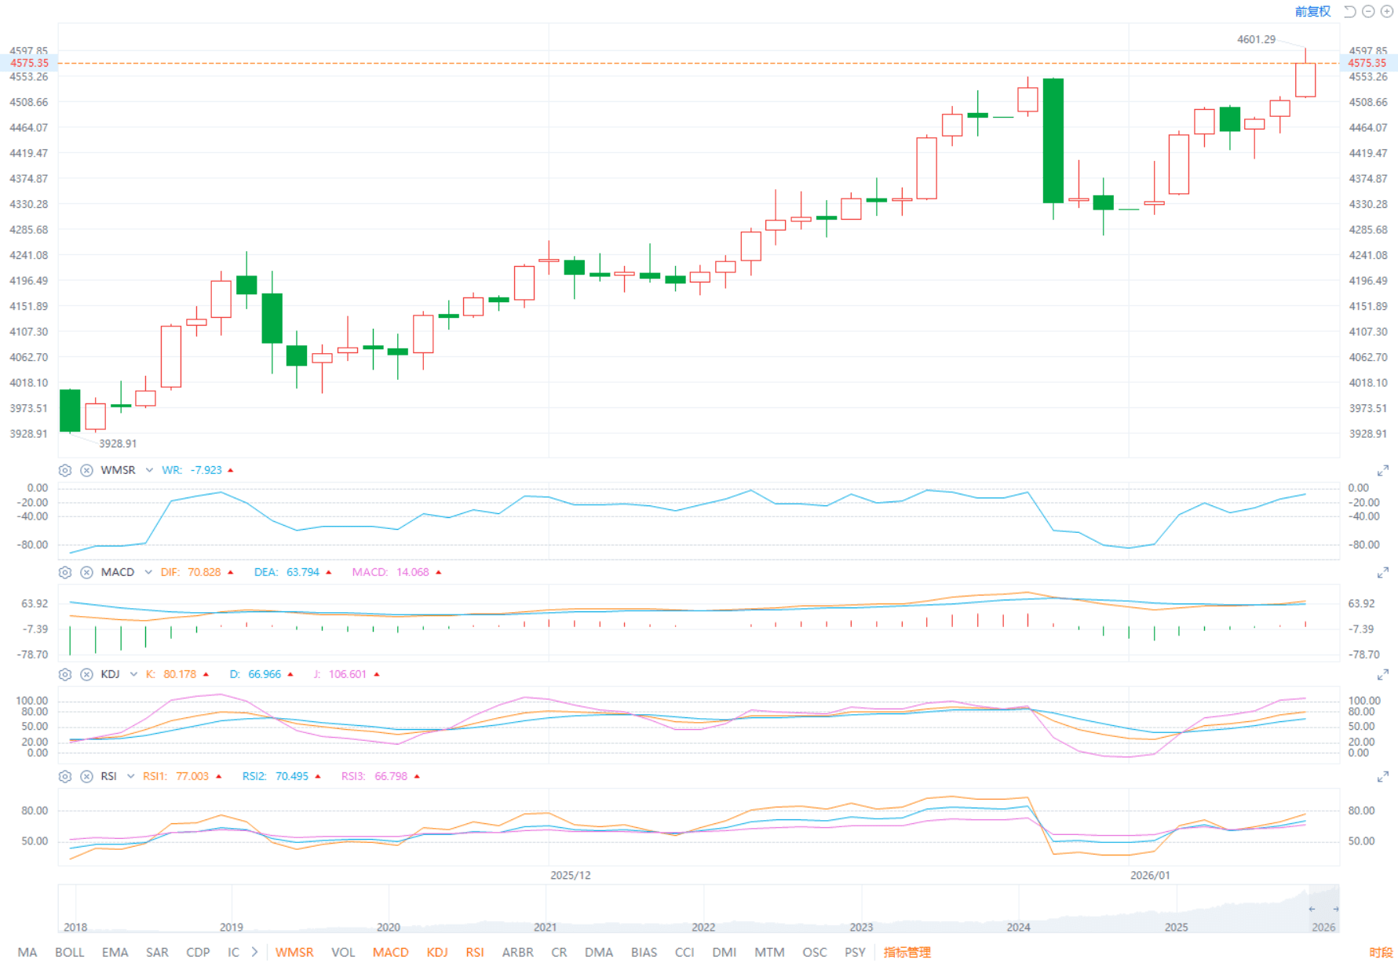The image size is (1398, 970).
Task: Close the KDJ indicator with its X icon
Action: pos(87,673)
